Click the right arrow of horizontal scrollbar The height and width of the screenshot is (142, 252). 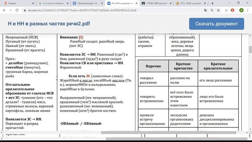(x=247, y=133)
